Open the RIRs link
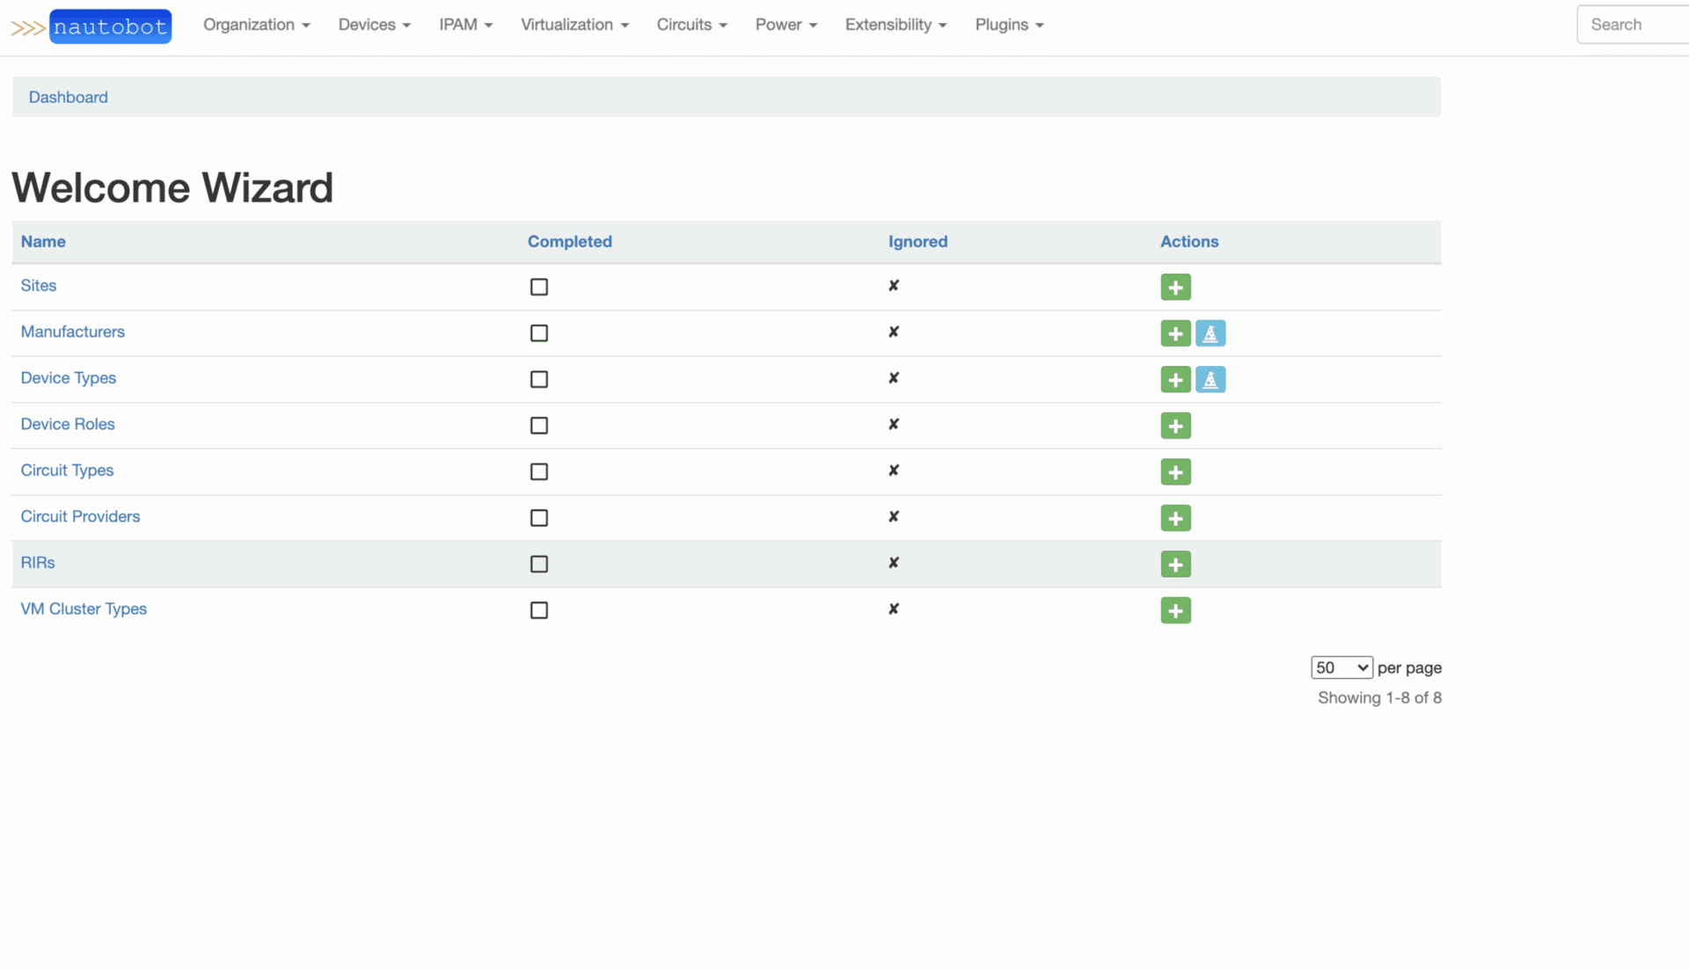 pyautogui.click(x=38, y=563)
